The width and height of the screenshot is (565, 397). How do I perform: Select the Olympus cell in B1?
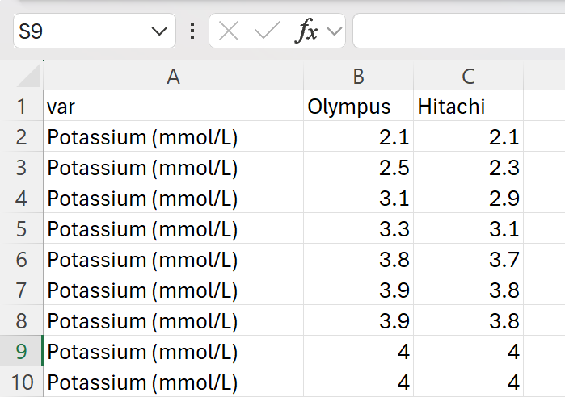358,107
